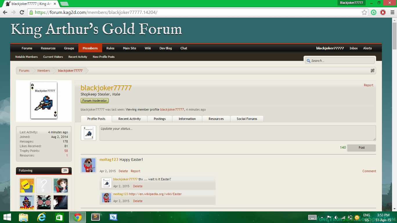The width and height of the screenshot is (397, 223).
Task: Open the Action Center flag icon
Action: coord(329,217)
